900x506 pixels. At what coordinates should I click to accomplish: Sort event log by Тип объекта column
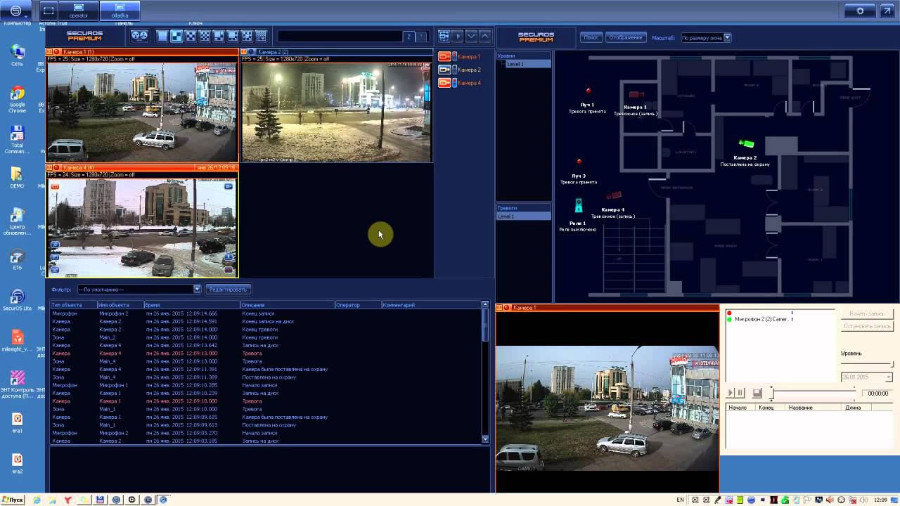74,305
